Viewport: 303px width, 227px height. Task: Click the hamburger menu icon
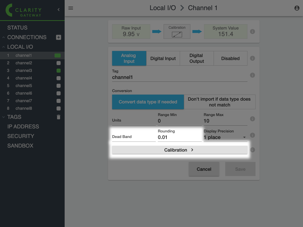(x=71, y=8)
